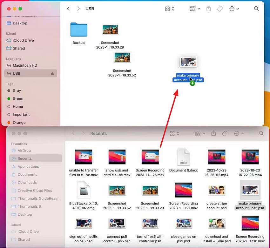Open Downloads in sidebar

click(36, 183)
